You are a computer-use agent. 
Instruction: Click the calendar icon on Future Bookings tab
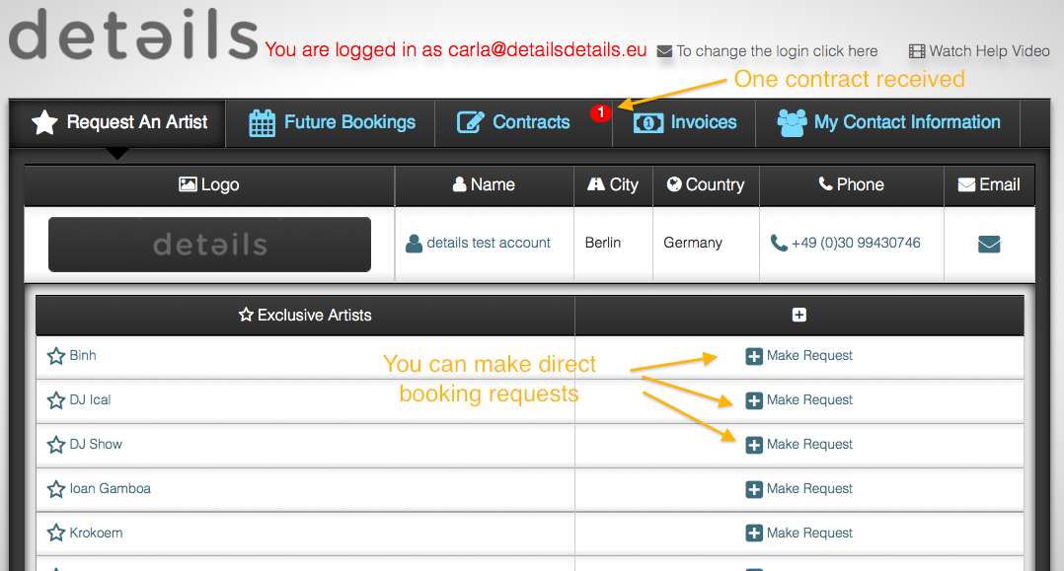[x=261, y=122]
